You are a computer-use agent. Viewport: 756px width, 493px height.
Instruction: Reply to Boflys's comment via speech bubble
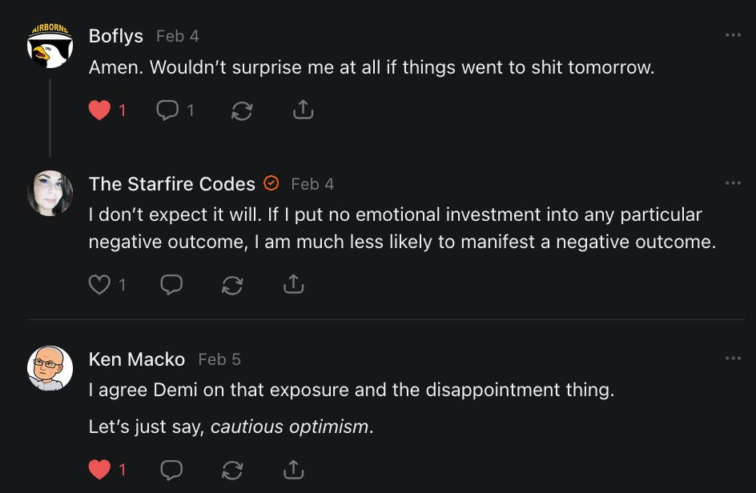pyautogui.click(x=167, y=111)
